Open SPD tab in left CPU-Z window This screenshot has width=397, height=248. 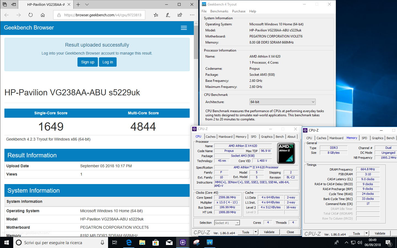254,137
